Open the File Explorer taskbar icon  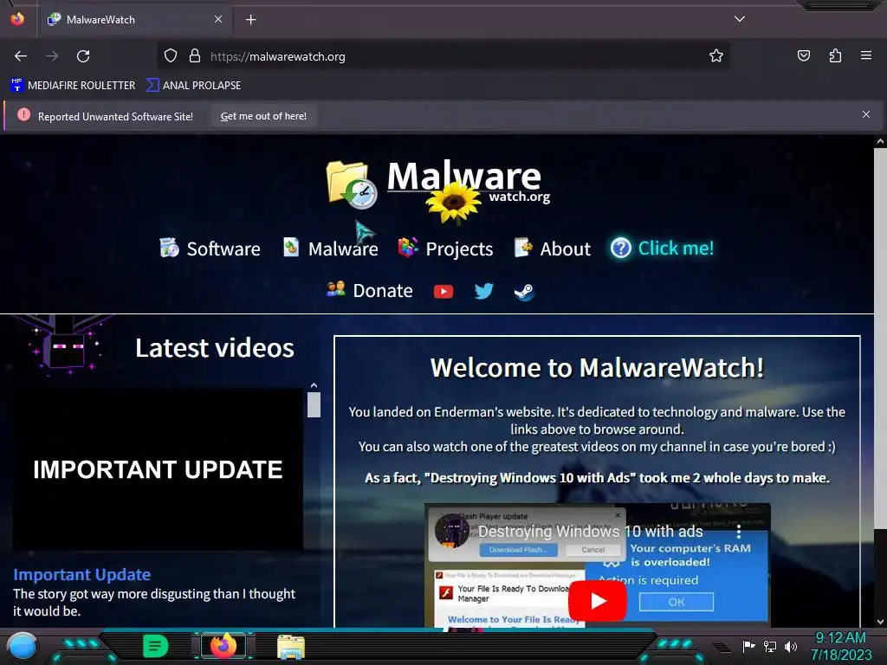click(x=291, y=647)
